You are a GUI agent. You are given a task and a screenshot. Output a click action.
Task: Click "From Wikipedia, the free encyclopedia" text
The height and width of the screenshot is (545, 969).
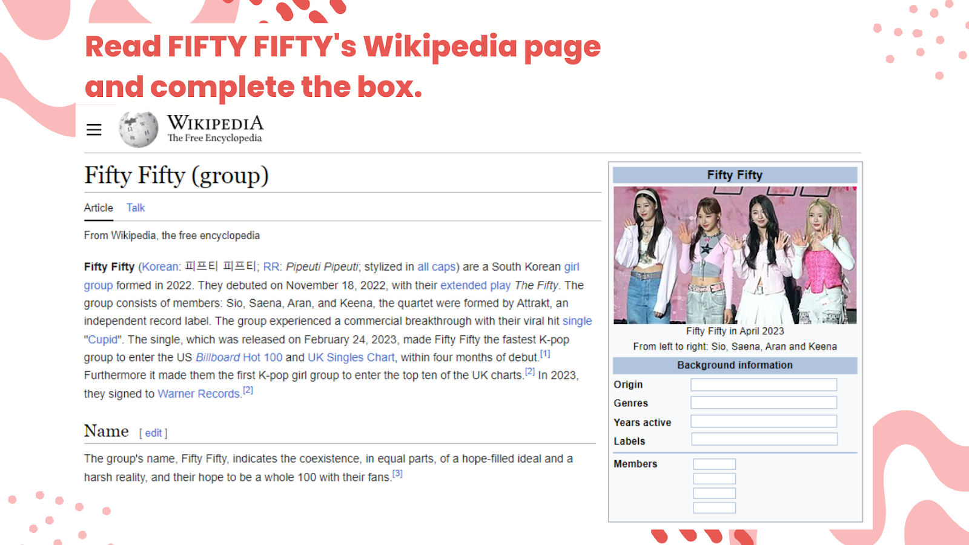coord(172,236)
